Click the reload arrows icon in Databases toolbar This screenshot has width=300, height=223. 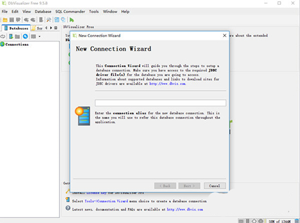[x=2, y=37]
